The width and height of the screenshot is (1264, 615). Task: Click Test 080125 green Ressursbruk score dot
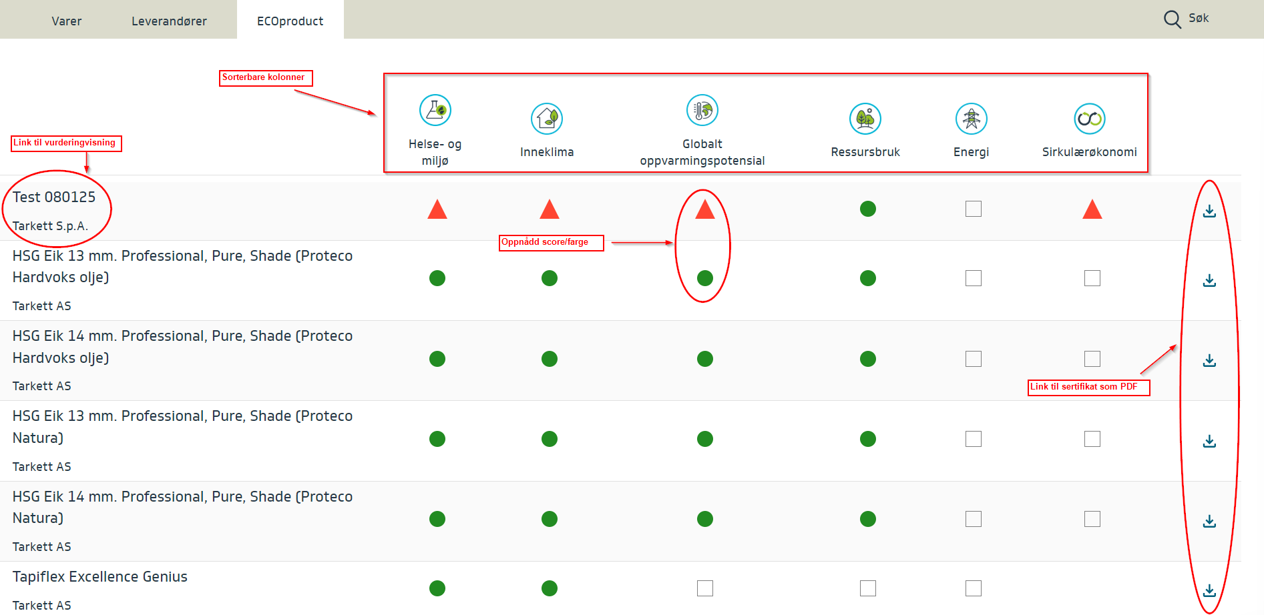click(x=868, y=209)
